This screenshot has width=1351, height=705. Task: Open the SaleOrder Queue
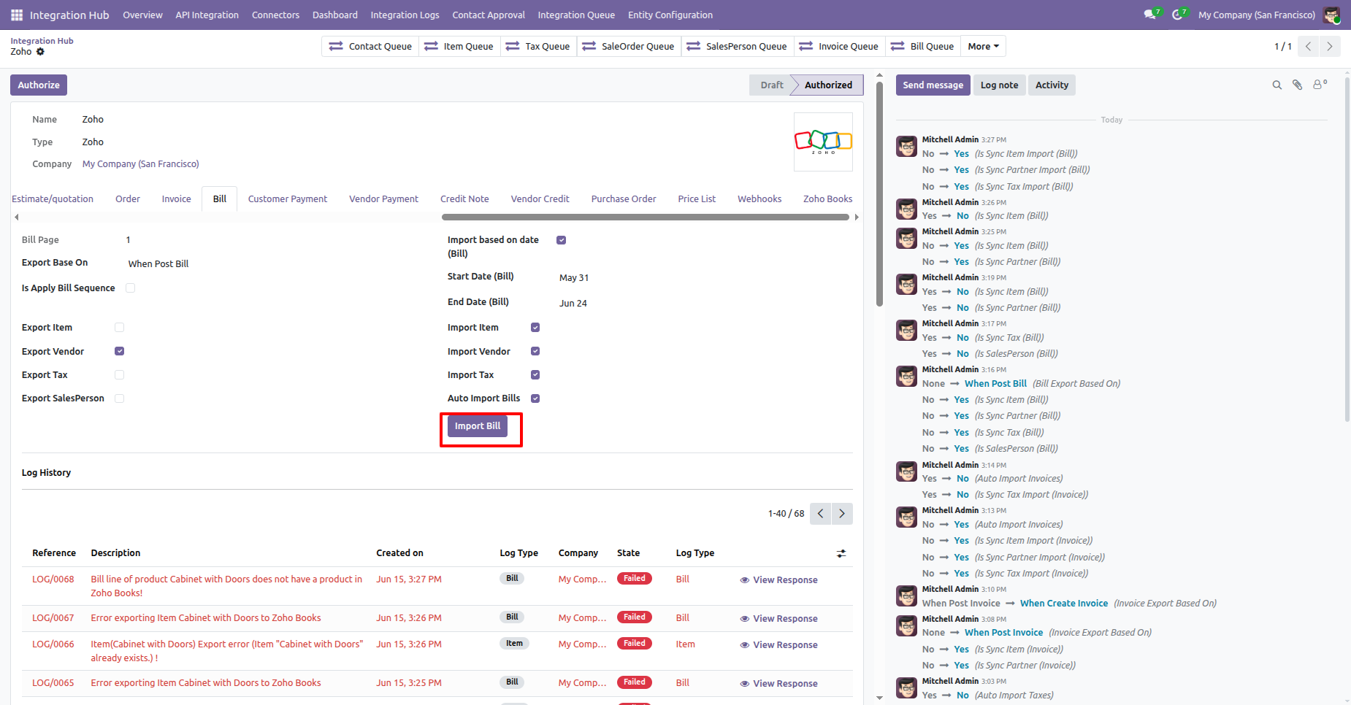pyautogui.click(x=628, y=46)
